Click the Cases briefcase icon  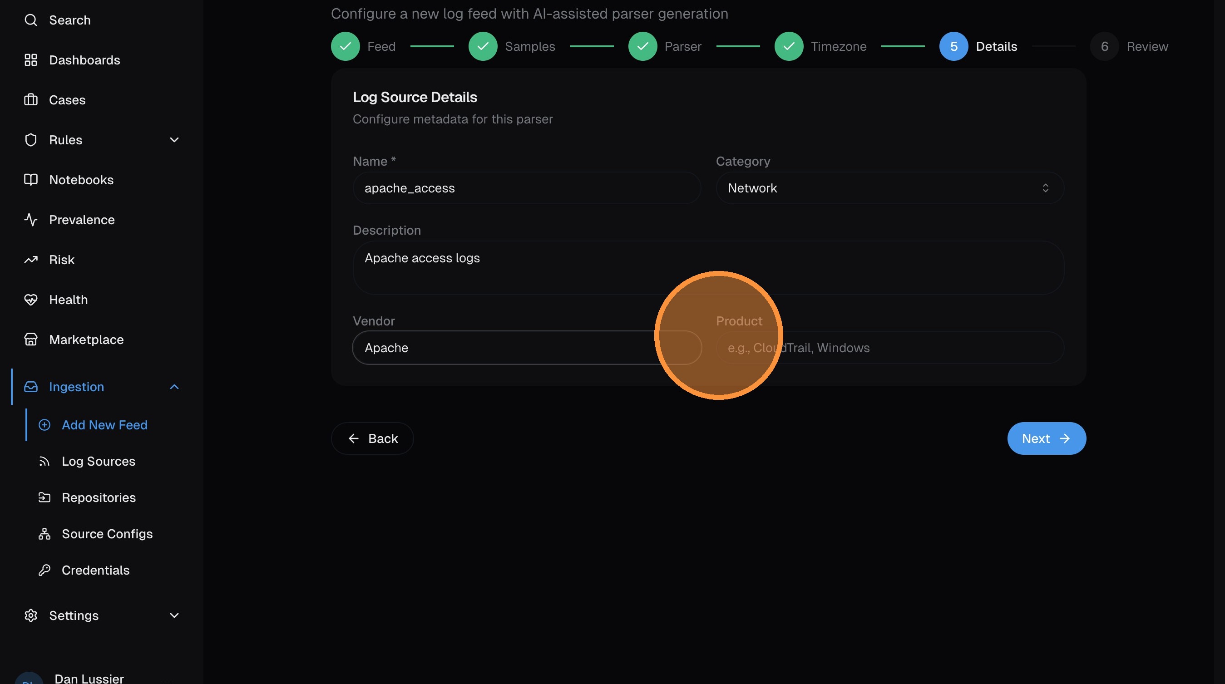click(x=31, y=100)
